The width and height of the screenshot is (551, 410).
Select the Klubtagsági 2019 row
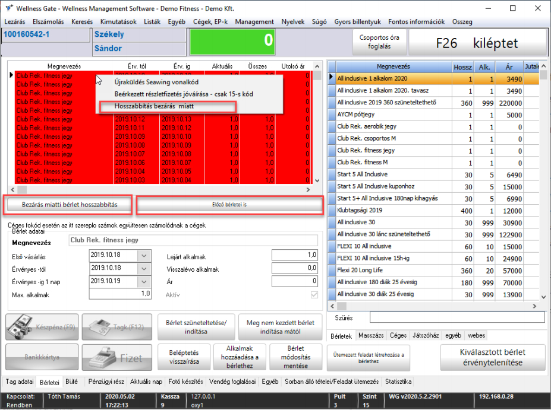[433, 211]
